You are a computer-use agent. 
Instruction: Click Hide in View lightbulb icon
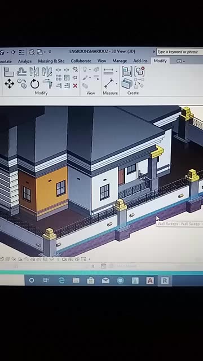85,69
